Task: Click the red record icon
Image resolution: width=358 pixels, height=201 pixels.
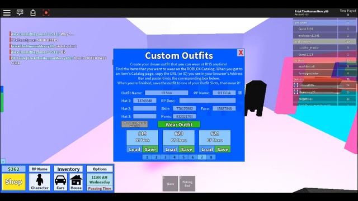Action: click(46, 13)
